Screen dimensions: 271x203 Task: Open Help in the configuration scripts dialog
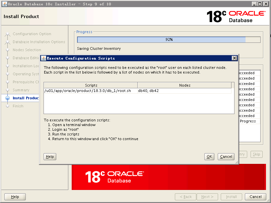tap(50, 157)
